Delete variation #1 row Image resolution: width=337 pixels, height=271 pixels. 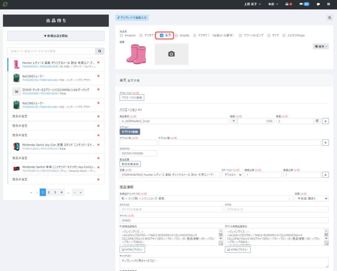(325, 121)
